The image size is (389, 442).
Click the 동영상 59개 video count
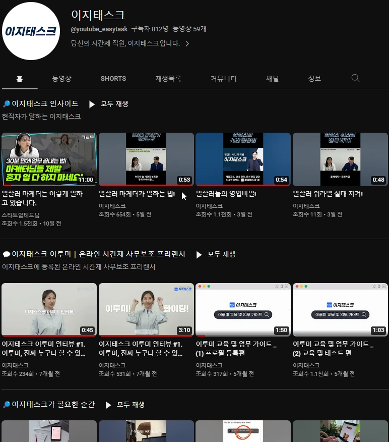[189, 29]
